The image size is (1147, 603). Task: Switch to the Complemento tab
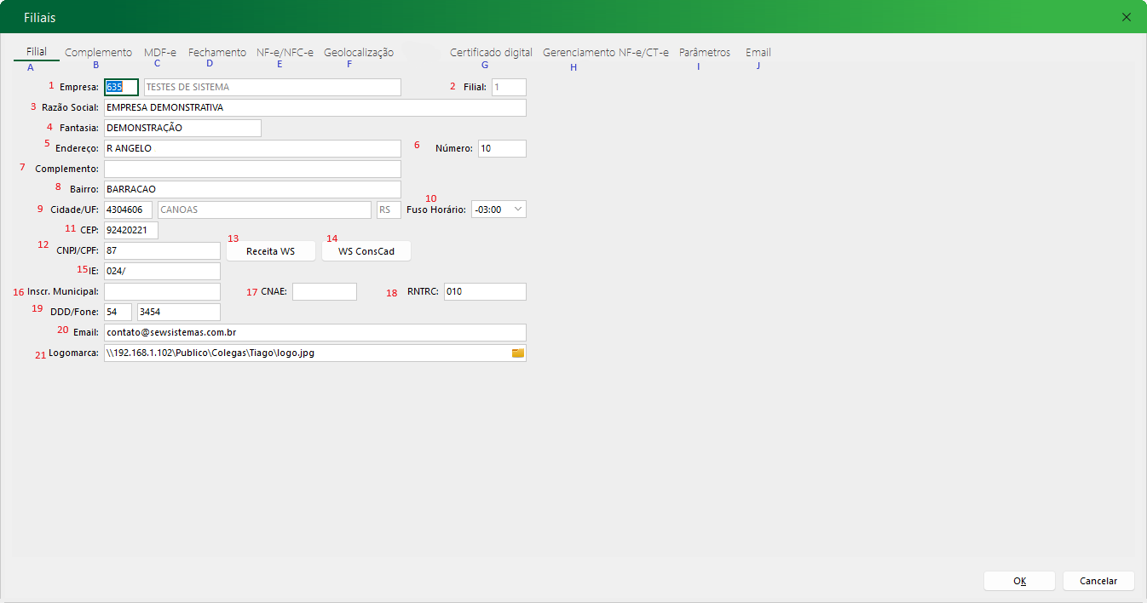click(x=99, y=53)
